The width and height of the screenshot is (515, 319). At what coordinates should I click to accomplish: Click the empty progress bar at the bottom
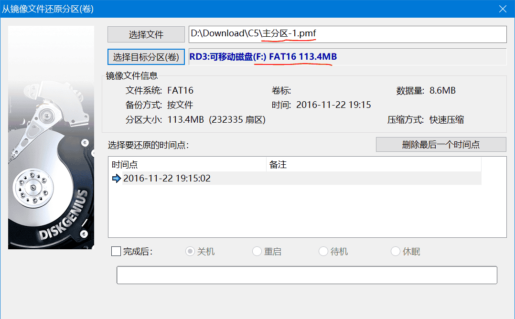click(307, 275)
